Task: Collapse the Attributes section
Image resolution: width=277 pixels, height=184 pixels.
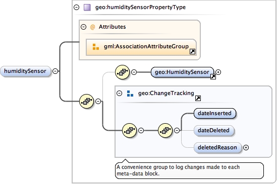Action: coord(83,27)
